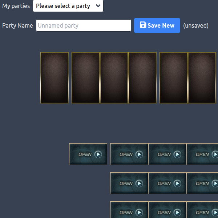
Task: Click second OPEN button in the top row
Action: click(129, 154)
